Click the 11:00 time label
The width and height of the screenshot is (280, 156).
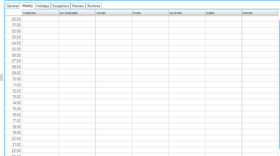(17, 85)
